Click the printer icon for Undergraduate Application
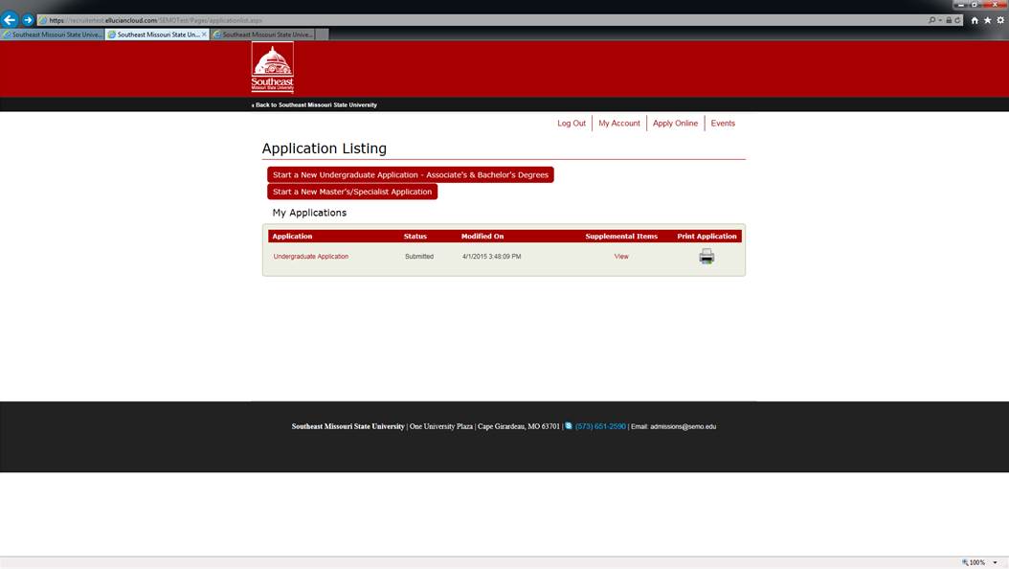1009x569 pixels. 706,256
